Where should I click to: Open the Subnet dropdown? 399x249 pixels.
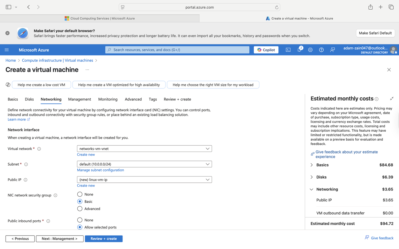tap(144, 164)
